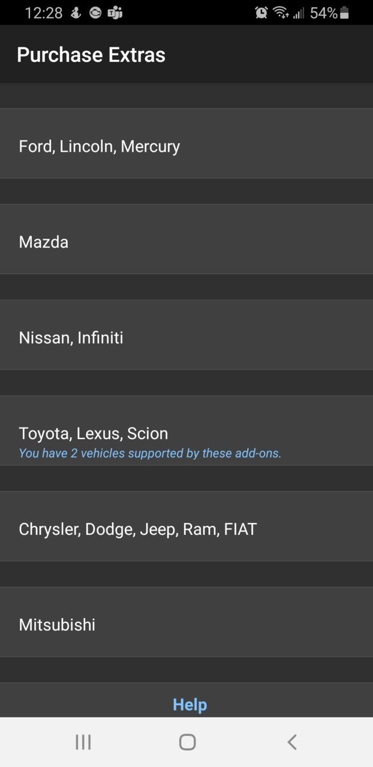Select the Mitsubishi add-on entry
The image size is (373, 767).
tap(186, 622)
